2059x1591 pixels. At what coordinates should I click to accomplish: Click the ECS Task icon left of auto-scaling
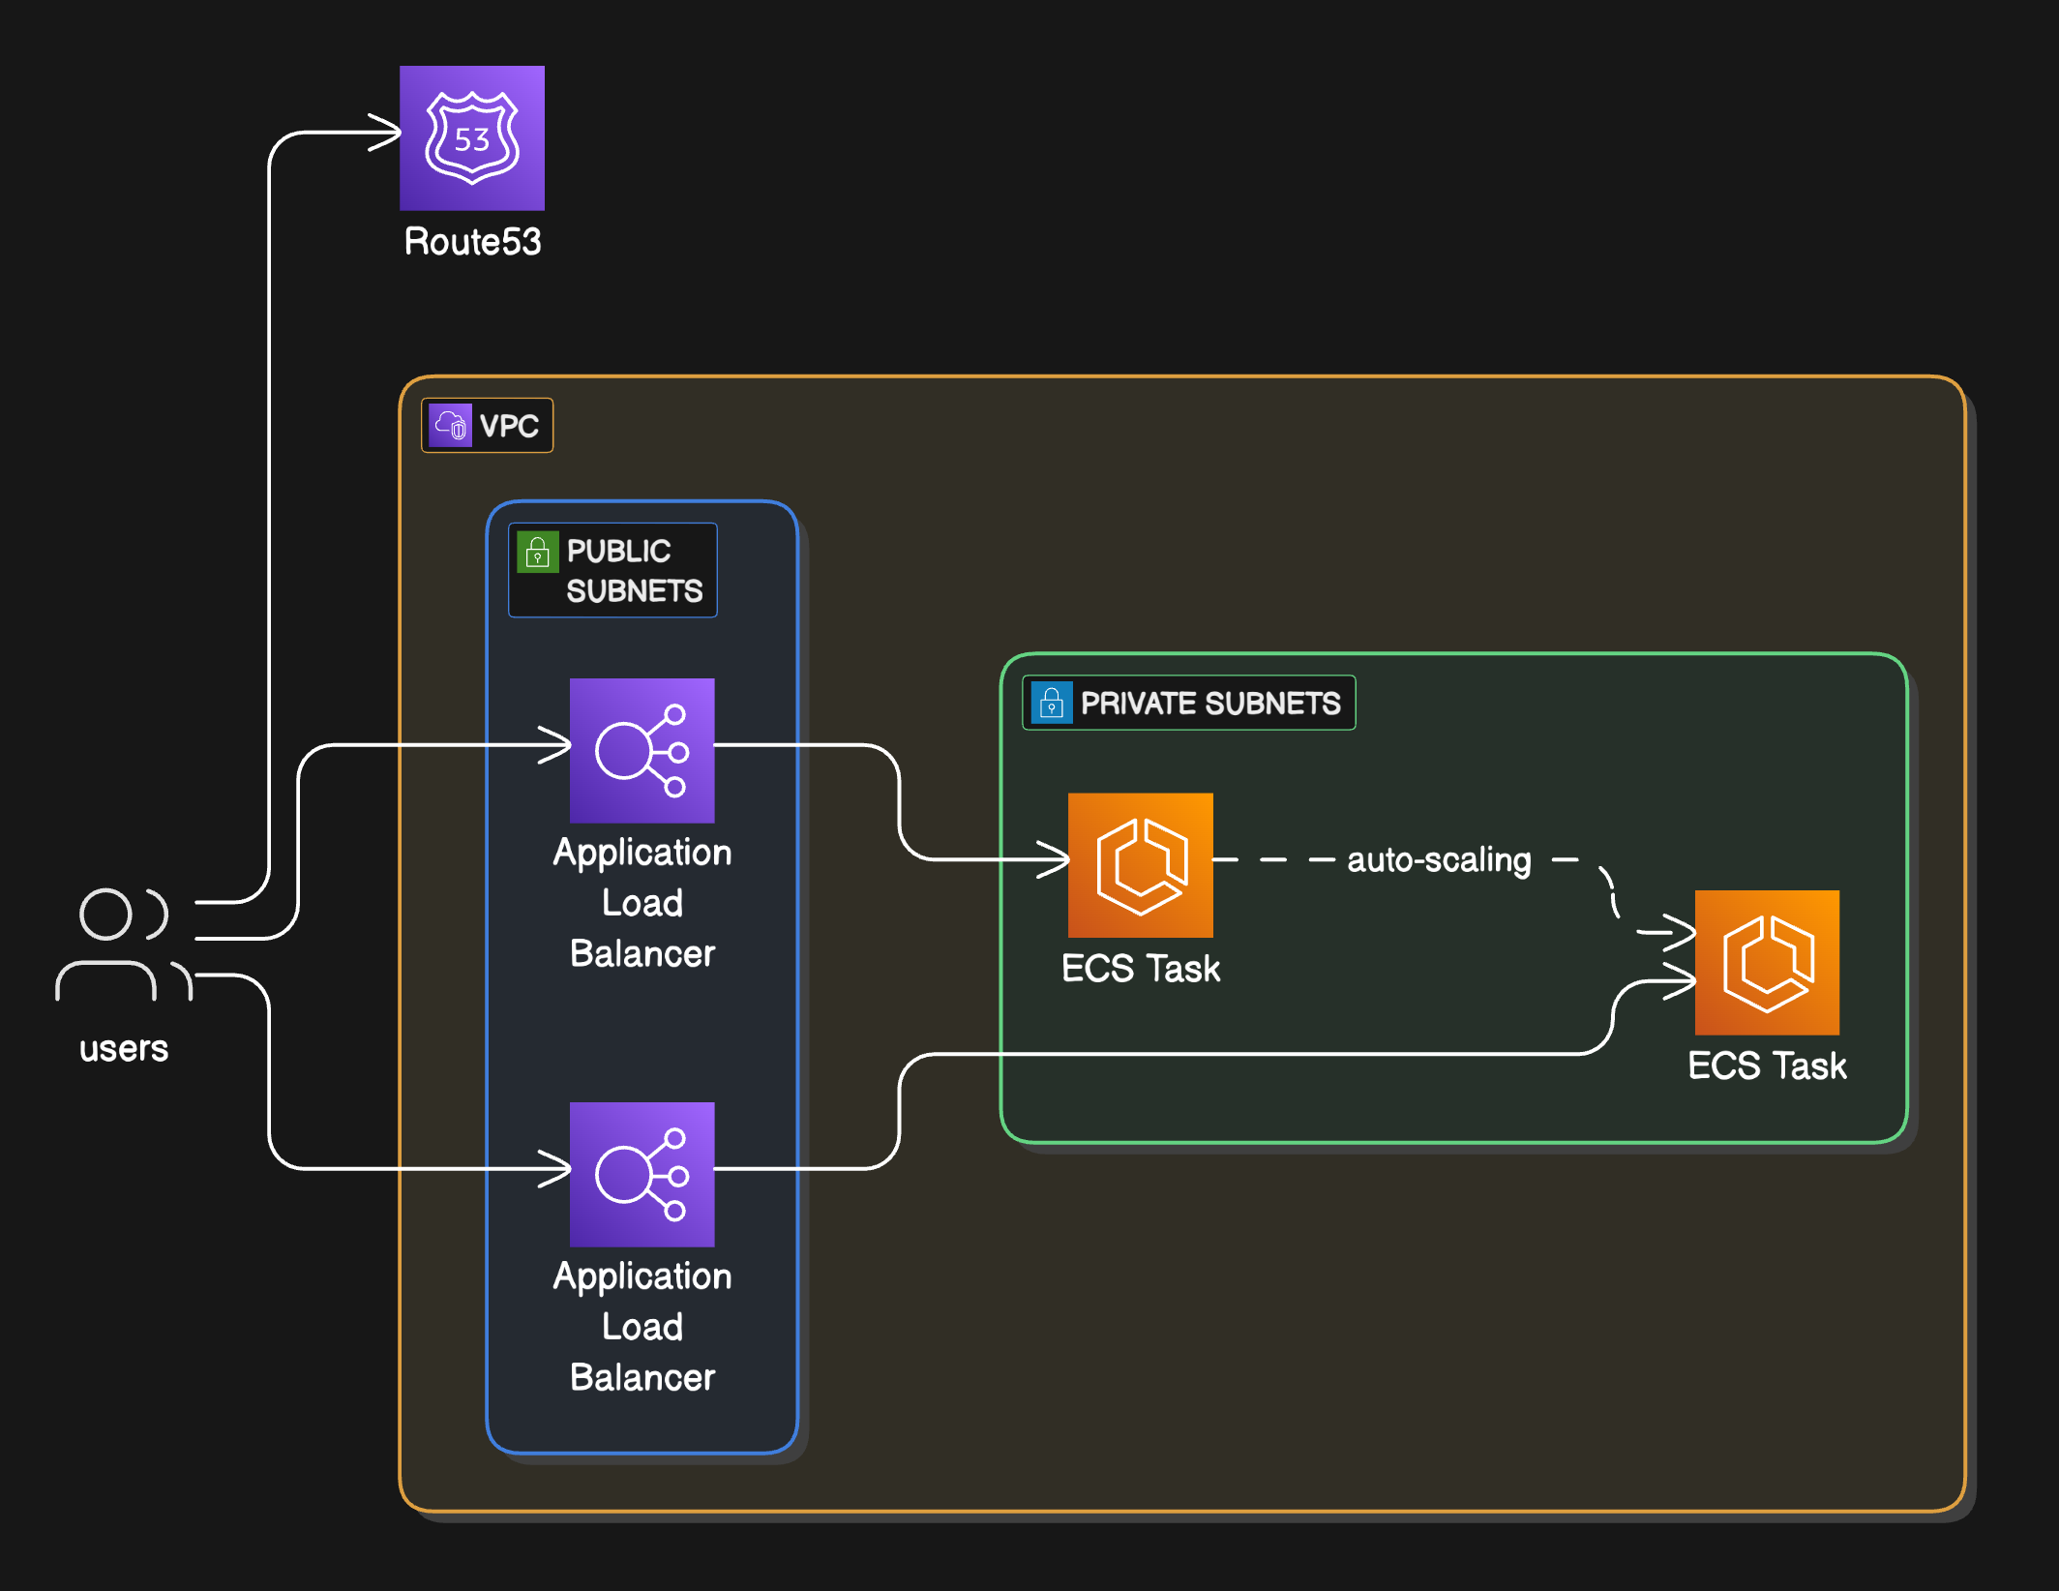pos(1141,865)
